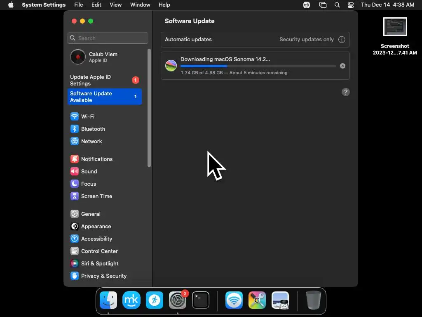422x317 pixels.
Task: Open the Software Update help button
Action: (x=346, y=92)
